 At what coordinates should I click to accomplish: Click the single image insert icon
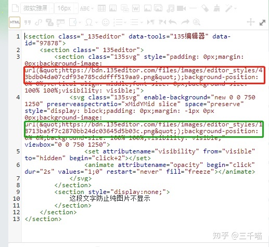point(148,8)
